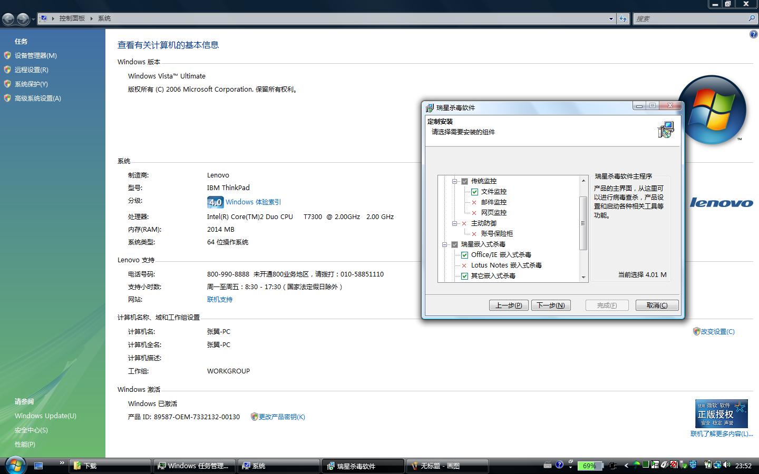Enable the 邮件监控 component

(x=474, y=202)
